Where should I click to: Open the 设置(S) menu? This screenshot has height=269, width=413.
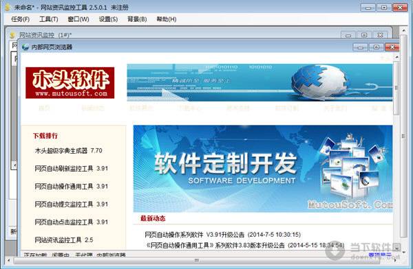point(108,19)
